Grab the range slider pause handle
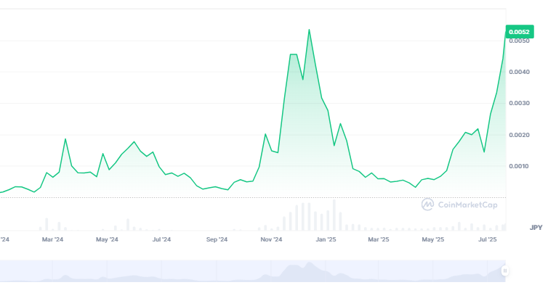Screen dimensions: 556x285 (x=505, y=271)
